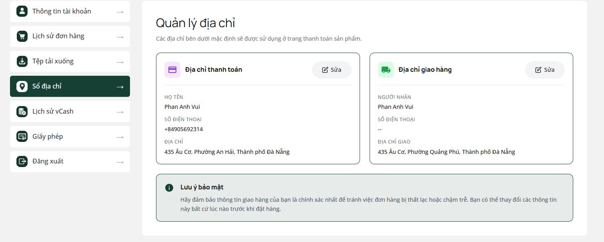
Task: Click the phone number +84905692314 text
Action: pyautogui.click(x=183, y=129)
